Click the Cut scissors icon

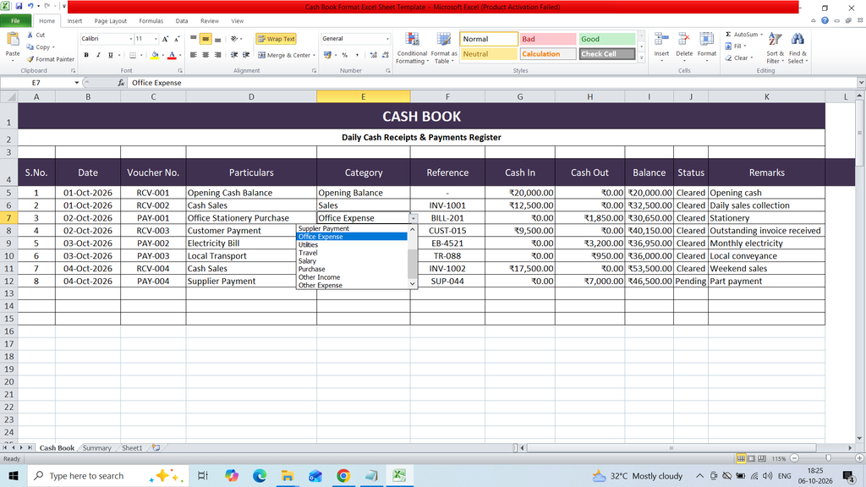30,35
